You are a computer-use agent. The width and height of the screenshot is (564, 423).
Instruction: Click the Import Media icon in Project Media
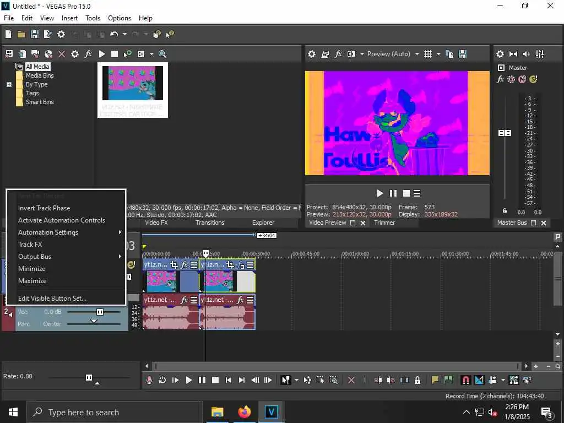[x=22, y=54]
